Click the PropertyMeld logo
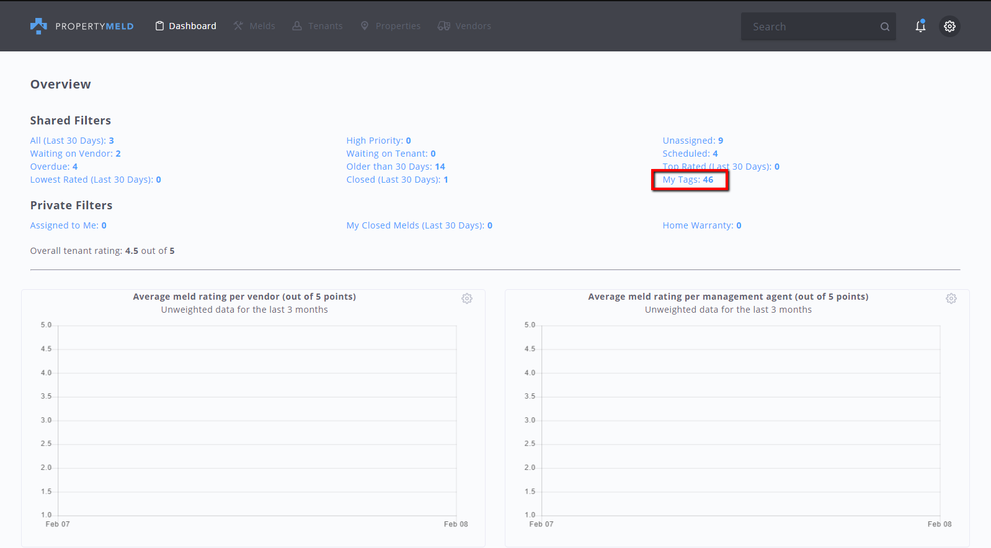Image resolution: width=991 pixels, height=548 pixels. pos(82,26)
